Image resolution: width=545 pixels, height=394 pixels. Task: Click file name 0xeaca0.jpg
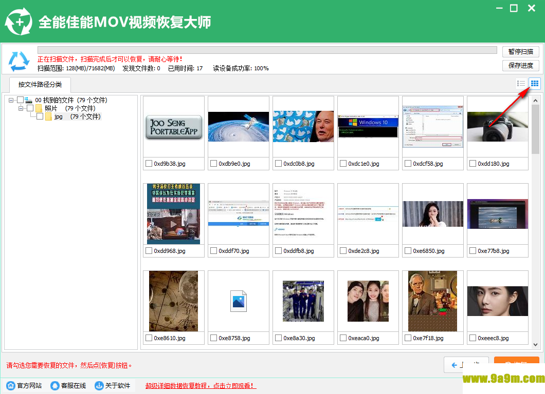pos(364,338)
